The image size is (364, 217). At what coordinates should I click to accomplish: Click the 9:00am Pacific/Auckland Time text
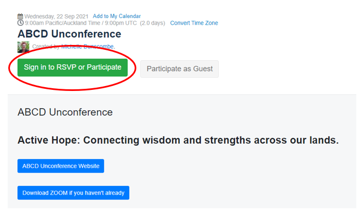63,23
